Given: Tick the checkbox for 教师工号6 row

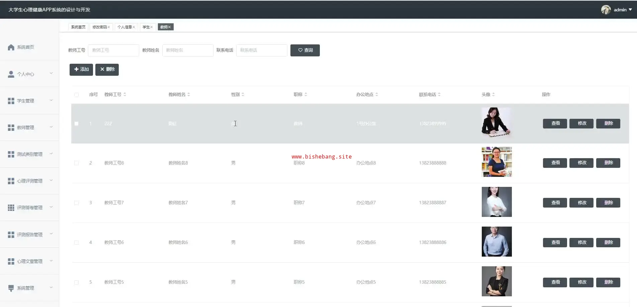Looking at the screenshot, I should (77, 243).
